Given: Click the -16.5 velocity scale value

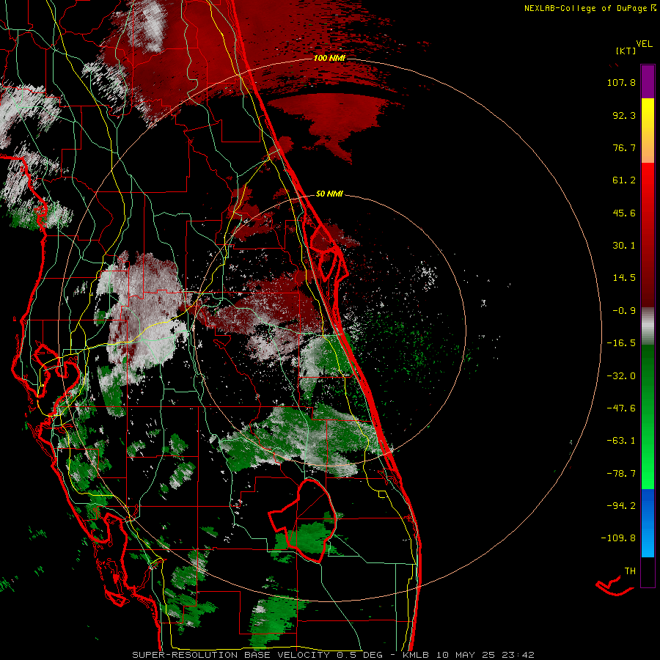Looking at the screenshot, I should (x=621, y=343).
